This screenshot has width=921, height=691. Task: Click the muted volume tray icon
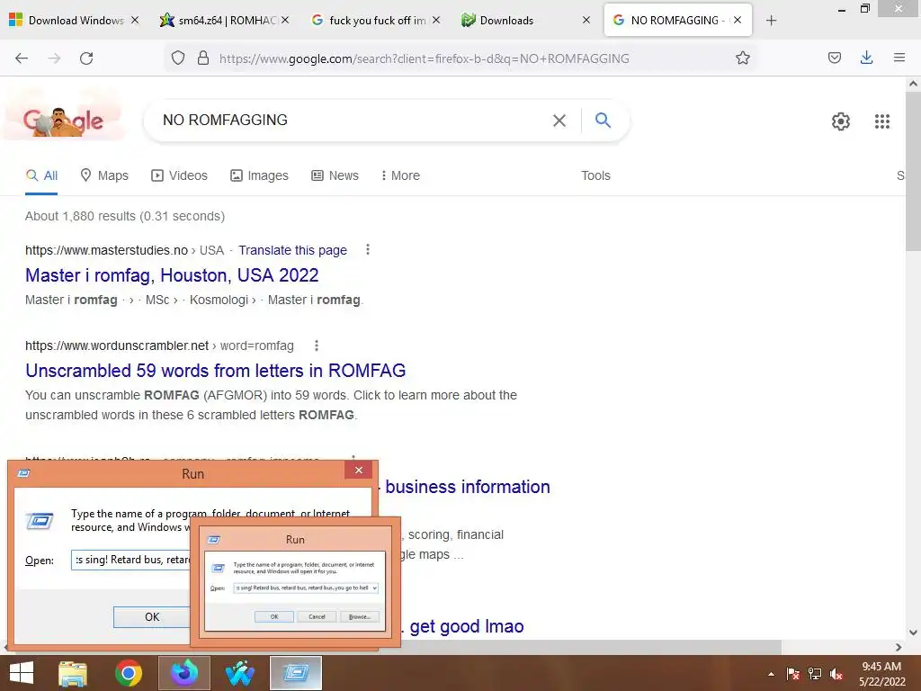836,674
